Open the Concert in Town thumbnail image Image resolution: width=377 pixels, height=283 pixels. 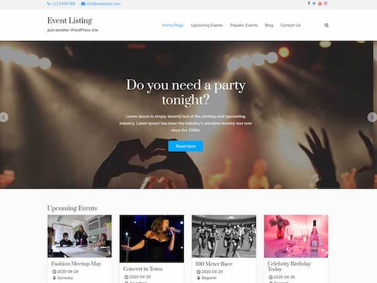pos(151,239)
